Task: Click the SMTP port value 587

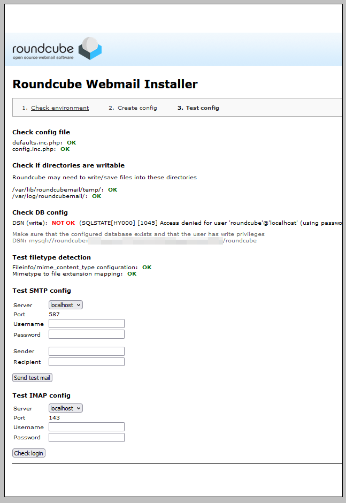Action: point(54,315)
